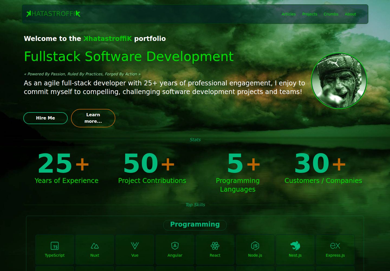
Task: Open the Crumbs navigation link
Action: tap(331, 14)
